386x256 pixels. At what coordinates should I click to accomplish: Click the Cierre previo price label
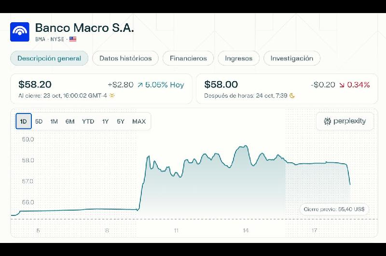[x=334, y=209]
